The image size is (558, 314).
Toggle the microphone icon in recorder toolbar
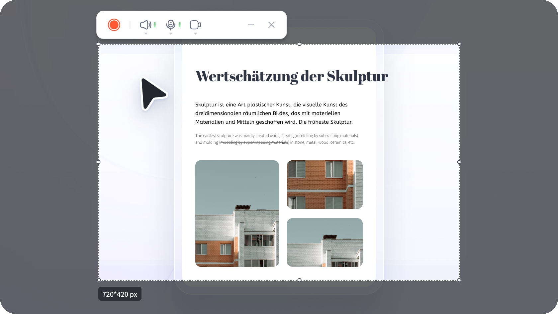[170, 25]
